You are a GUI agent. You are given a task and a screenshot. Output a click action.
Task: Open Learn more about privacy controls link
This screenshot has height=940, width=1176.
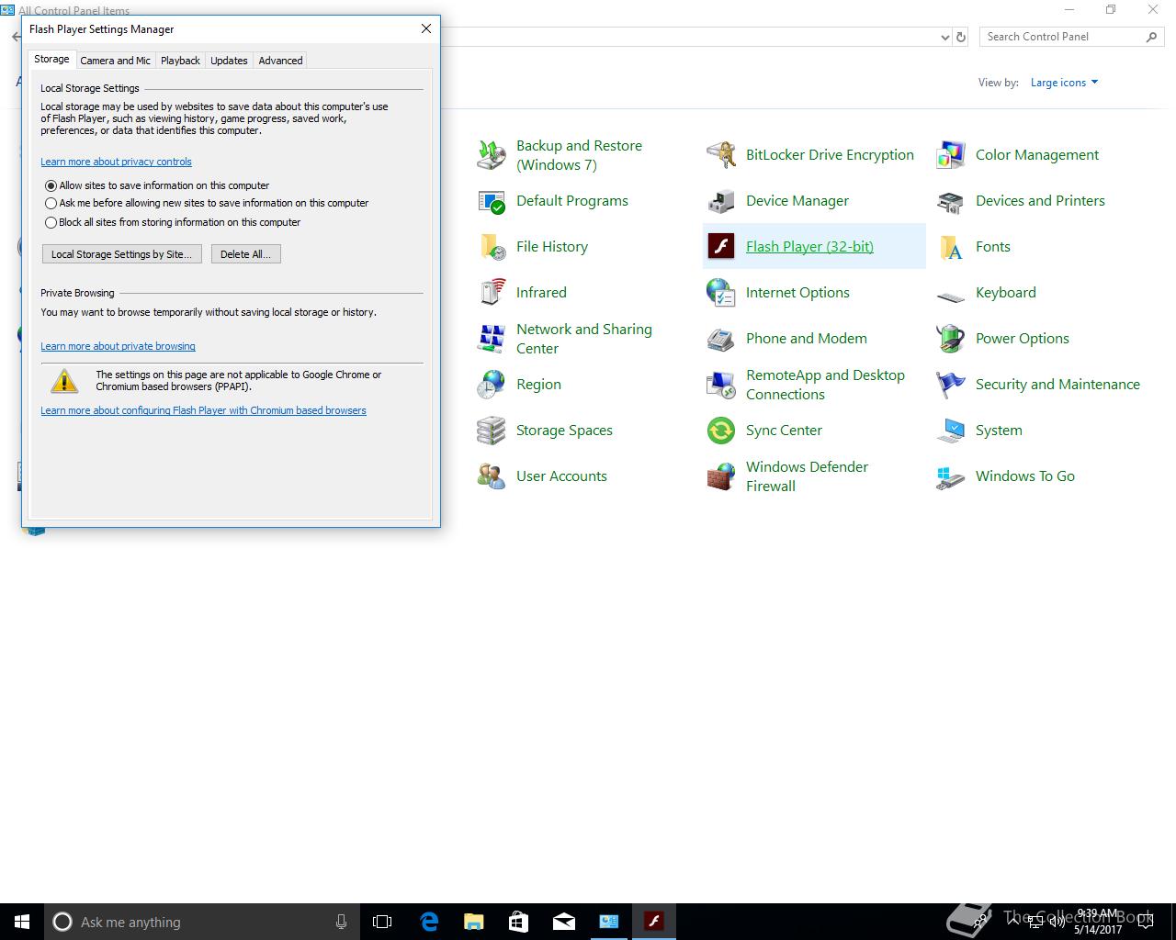point(116,162)
